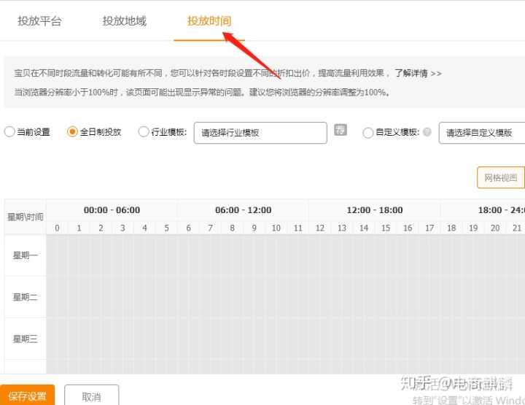Viewport: 525px width, 405px height.
Task: Select the 星期一 row label
Action: pos(26,255)
